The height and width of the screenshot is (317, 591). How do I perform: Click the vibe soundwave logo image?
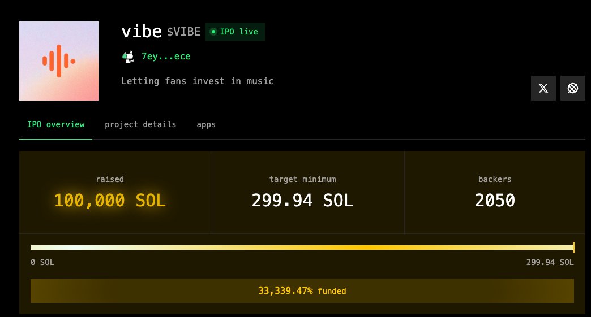(59, 61)
